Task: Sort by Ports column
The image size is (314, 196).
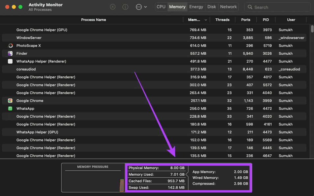Action: [246, 20]
